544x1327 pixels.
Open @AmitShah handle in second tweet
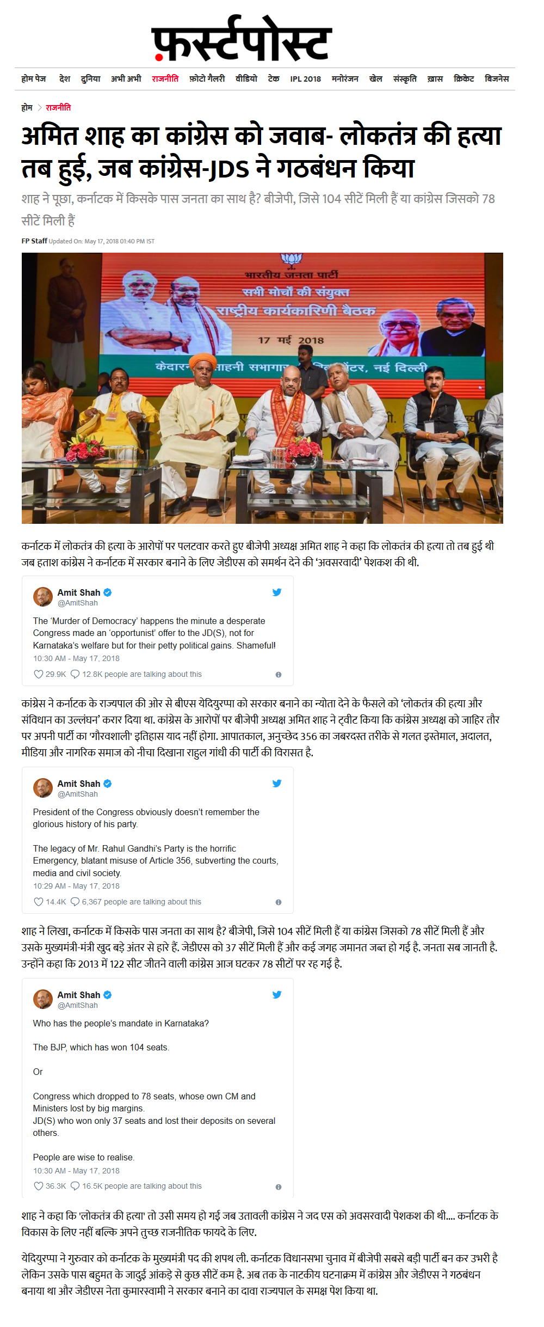78,794
